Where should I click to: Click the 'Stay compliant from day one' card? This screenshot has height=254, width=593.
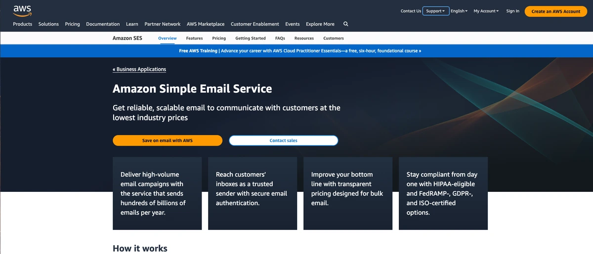[x=443, y=193]
